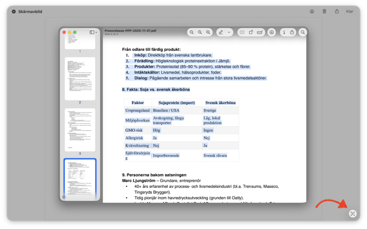Select page 2 thumbnail in sidebar
The height and width of the screenshot is (229, 367).
pos(80,79)
